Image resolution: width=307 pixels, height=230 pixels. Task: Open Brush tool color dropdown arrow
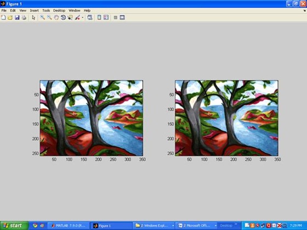[x=82, y=18]
